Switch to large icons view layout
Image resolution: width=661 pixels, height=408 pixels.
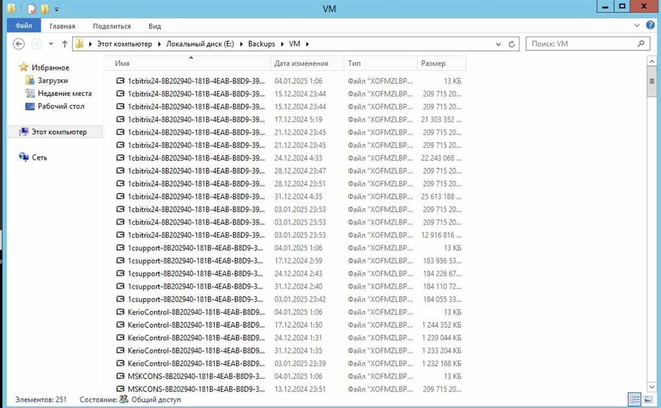click(648, 399)
